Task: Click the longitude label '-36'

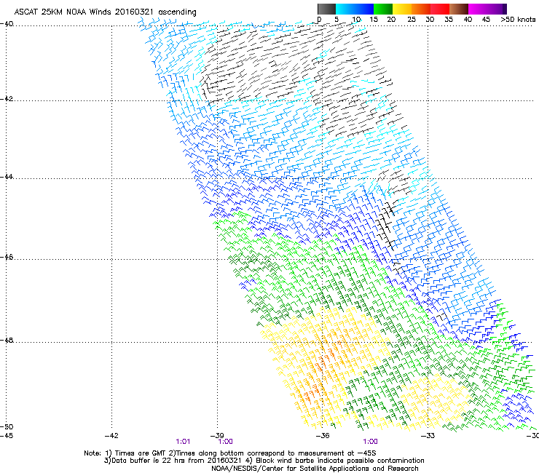Action: click(x=323, y=436)
